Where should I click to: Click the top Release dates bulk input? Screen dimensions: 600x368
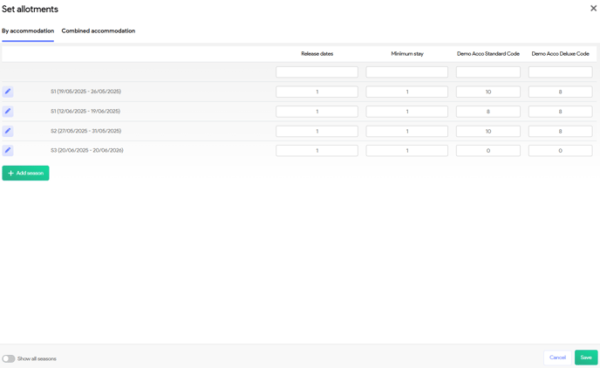click(317, 72)
